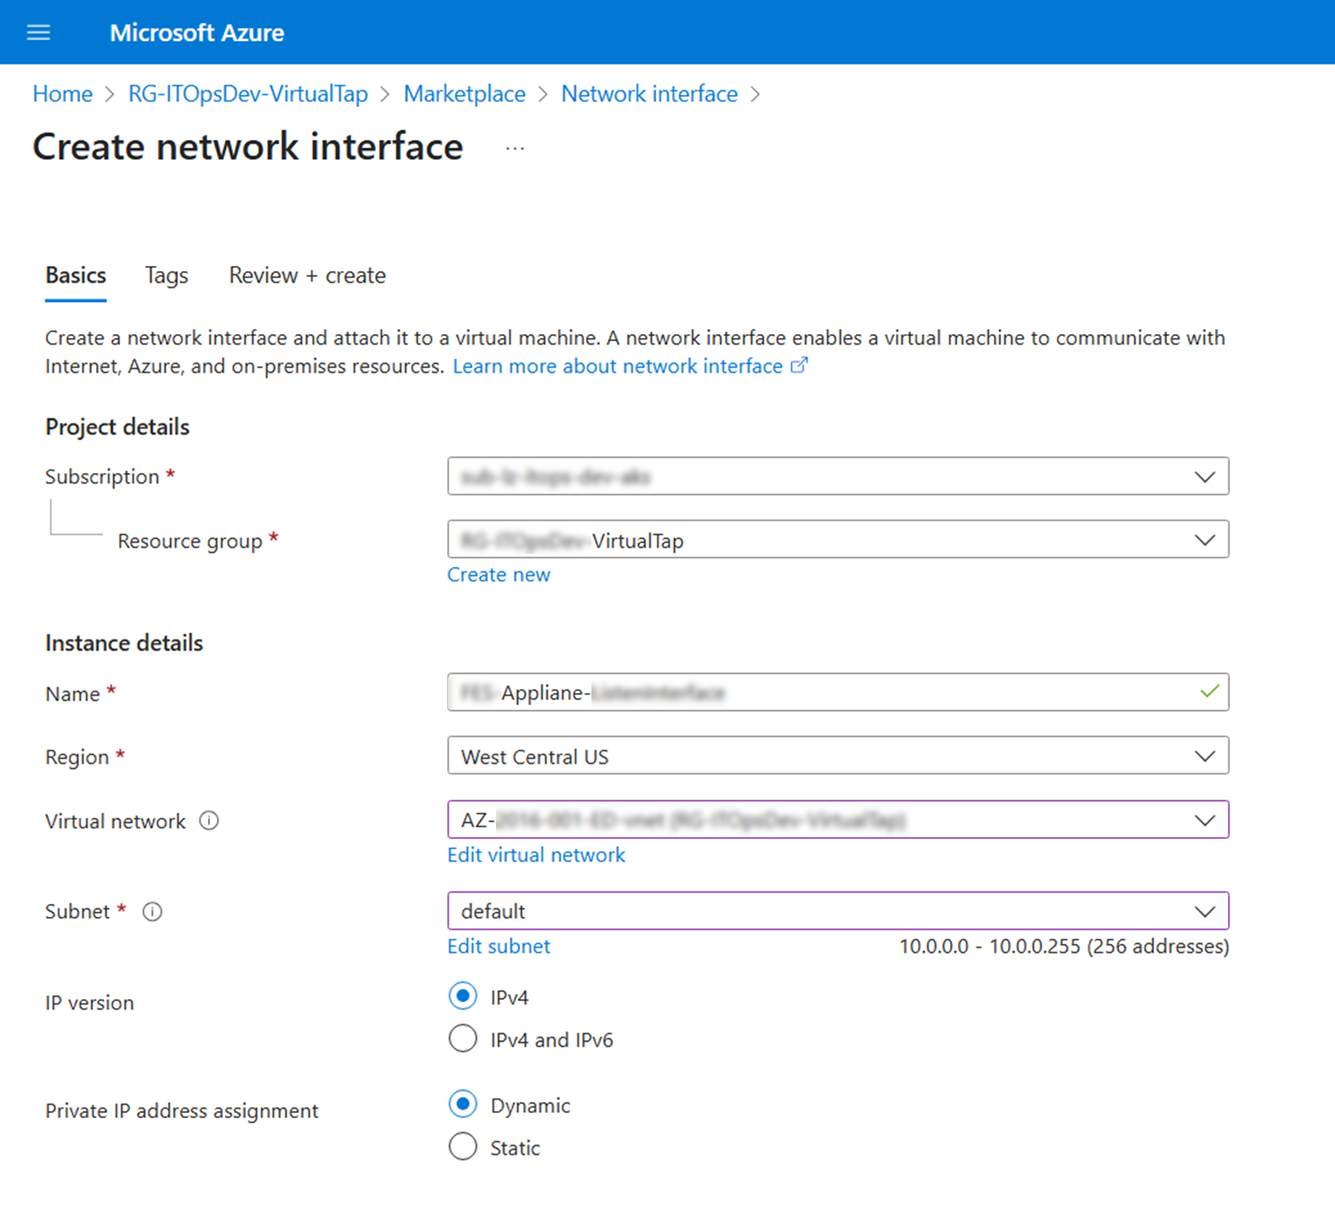This screenshot has width=1335, height=1231.
Task: Select the IPv4 and IPv6 option
Action: (463, 1039)
